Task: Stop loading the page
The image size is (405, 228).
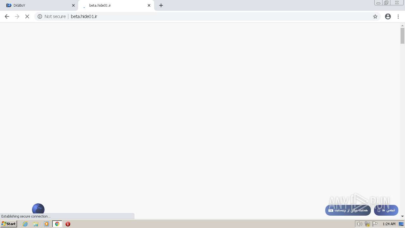Action: [x=27, y=16]
